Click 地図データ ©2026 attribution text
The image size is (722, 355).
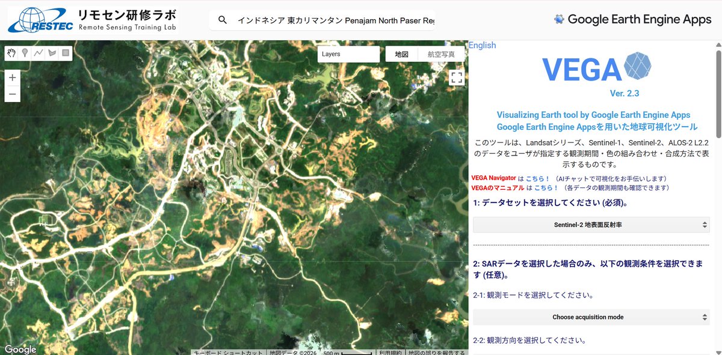click(x=293, y=353)
